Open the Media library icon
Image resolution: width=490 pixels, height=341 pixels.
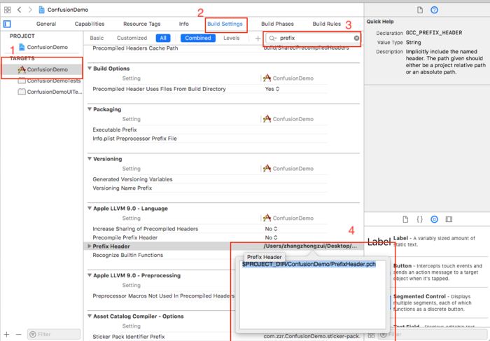(x=449, y=219)
